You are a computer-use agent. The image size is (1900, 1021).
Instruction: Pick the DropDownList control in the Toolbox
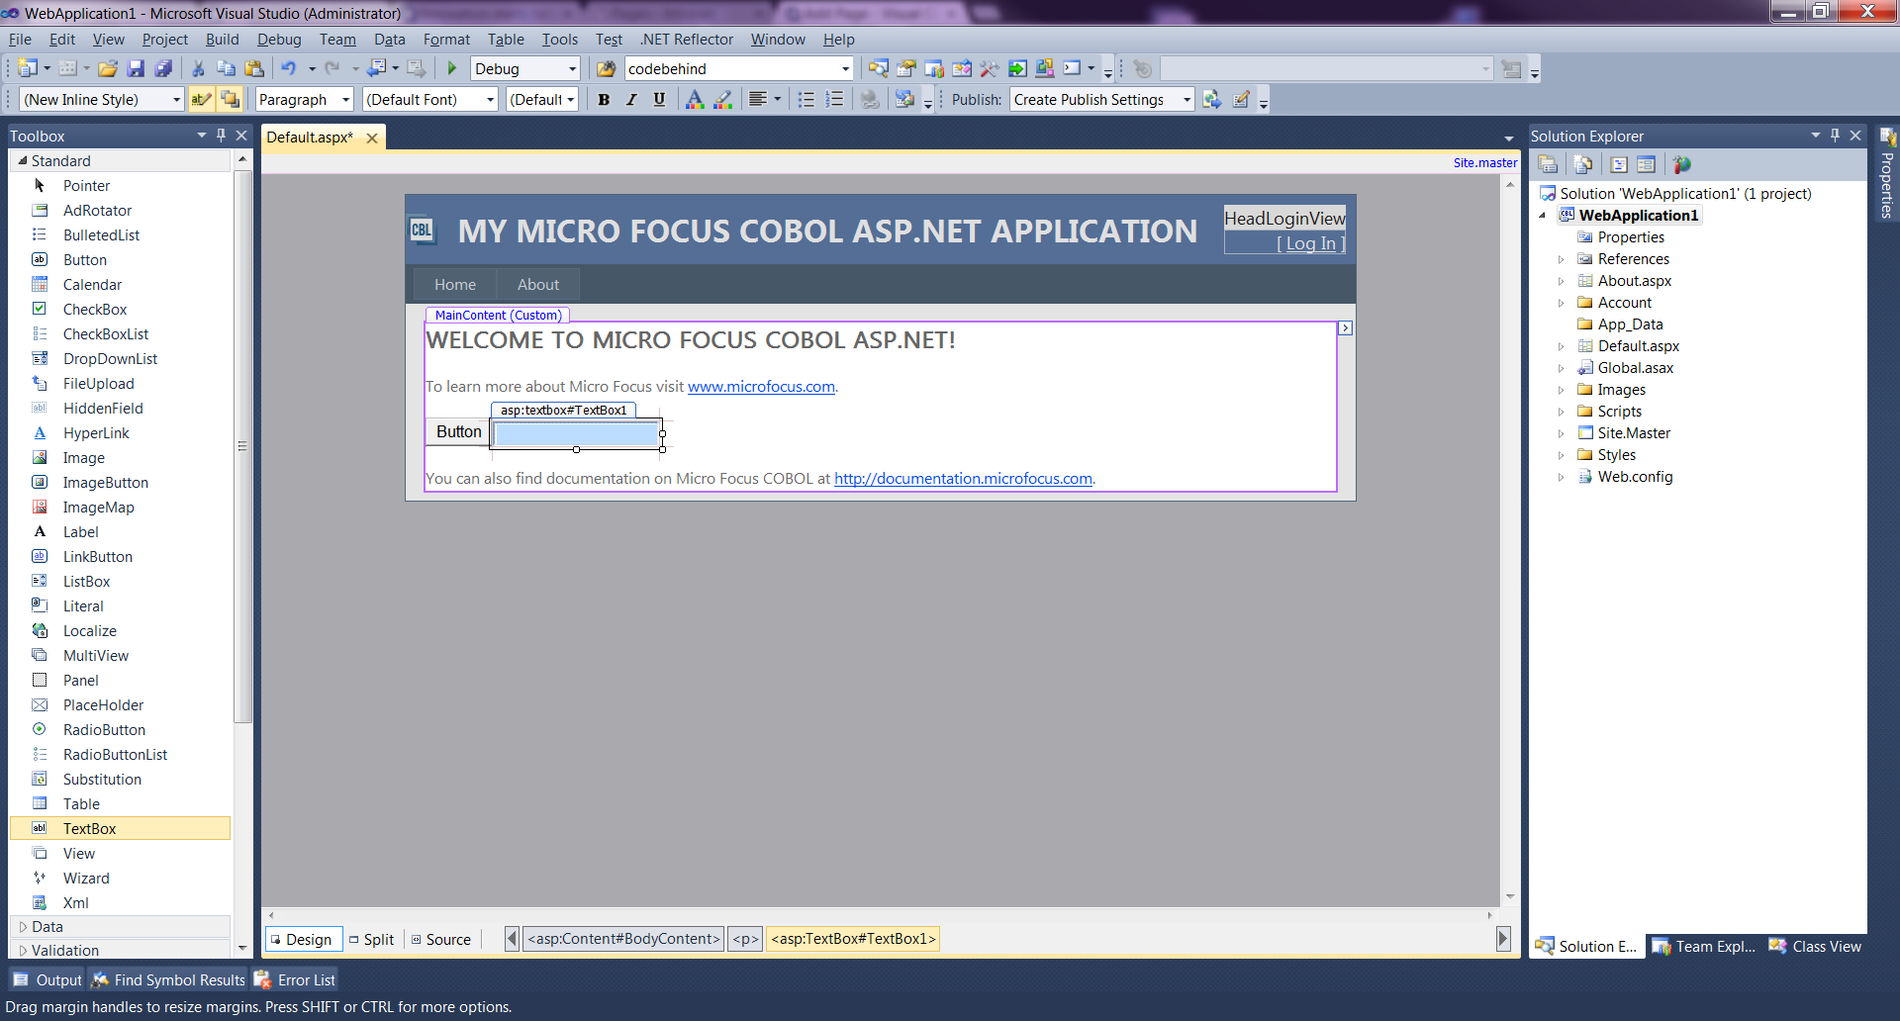(121, 359)
